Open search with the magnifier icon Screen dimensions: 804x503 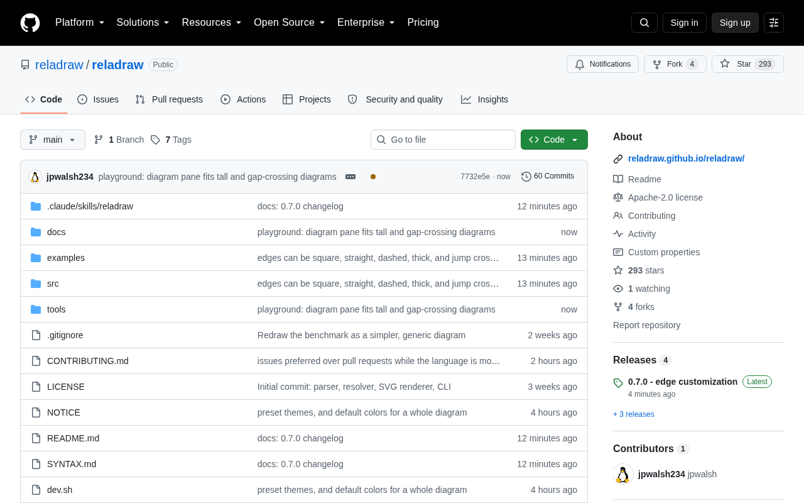pyautogui.click(x=644, y=23)
